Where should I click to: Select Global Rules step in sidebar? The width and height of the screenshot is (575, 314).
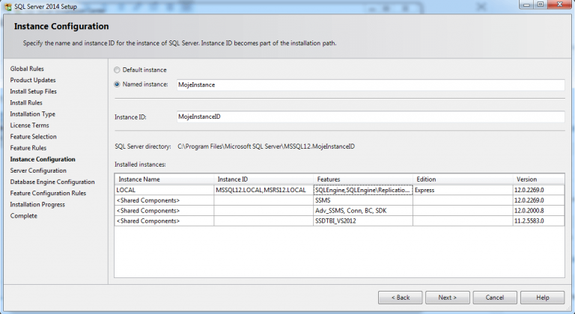click(x=27, y=69)
